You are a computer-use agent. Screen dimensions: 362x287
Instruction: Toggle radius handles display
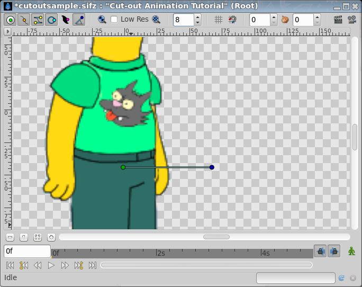(x=51, y=20)
